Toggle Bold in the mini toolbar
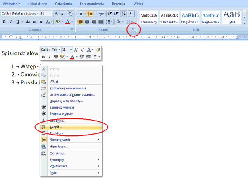The height and width of the screenshot is (181, 248). (43, 57)
